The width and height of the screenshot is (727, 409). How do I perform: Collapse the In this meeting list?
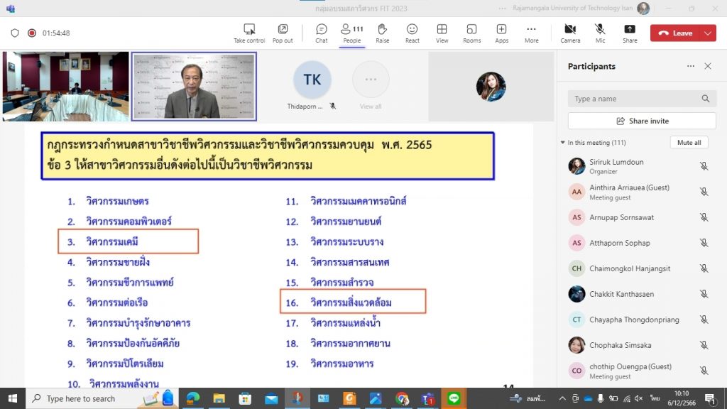563,143
